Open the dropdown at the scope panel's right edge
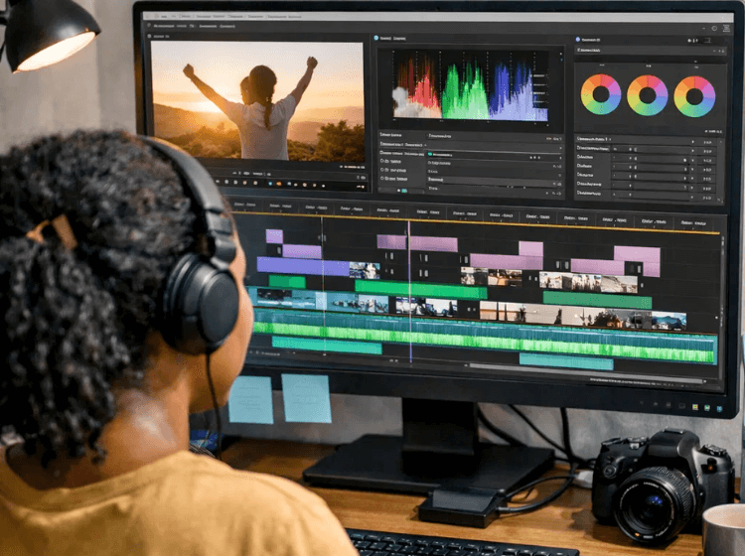745x556 pixels. (557, 146)
